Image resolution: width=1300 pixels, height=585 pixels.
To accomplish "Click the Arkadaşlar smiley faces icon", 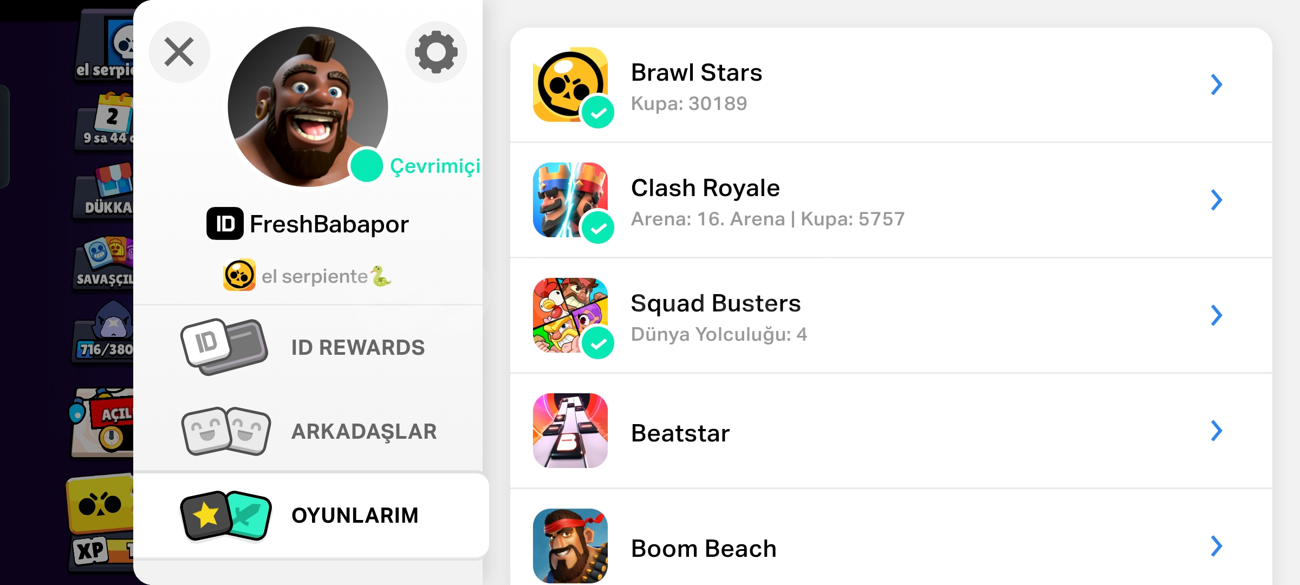I will pos(226,431).
